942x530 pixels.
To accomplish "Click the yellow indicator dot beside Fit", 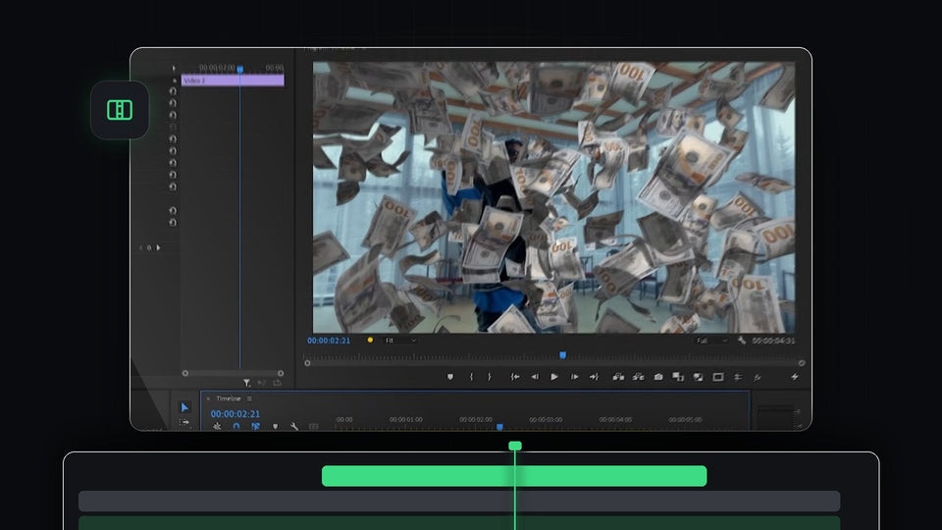I will click(370, 341).
